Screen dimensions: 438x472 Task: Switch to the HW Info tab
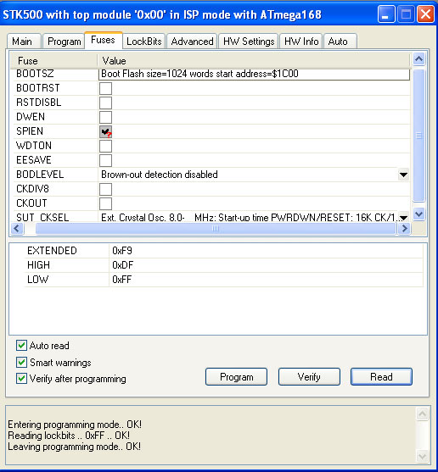tap(301, 42)
